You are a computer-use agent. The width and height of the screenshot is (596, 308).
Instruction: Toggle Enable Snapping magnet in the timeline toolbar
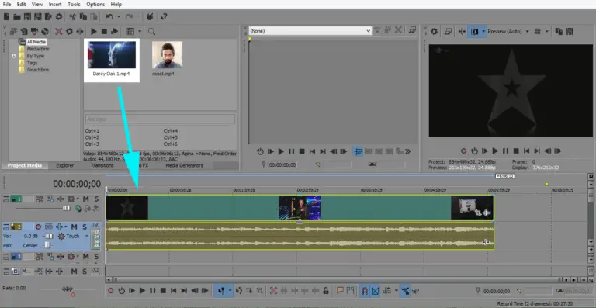364,291
